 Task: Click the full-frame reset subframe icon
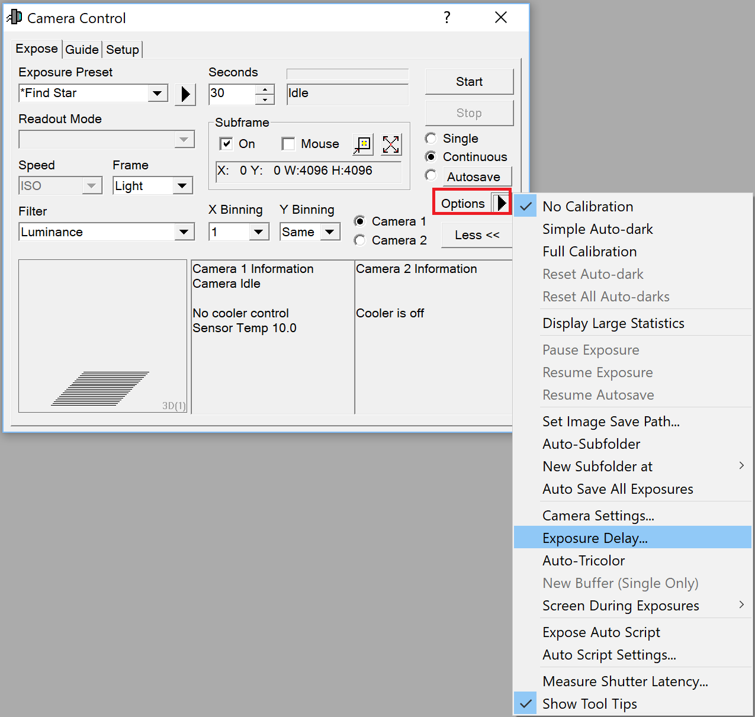(391, 144)
